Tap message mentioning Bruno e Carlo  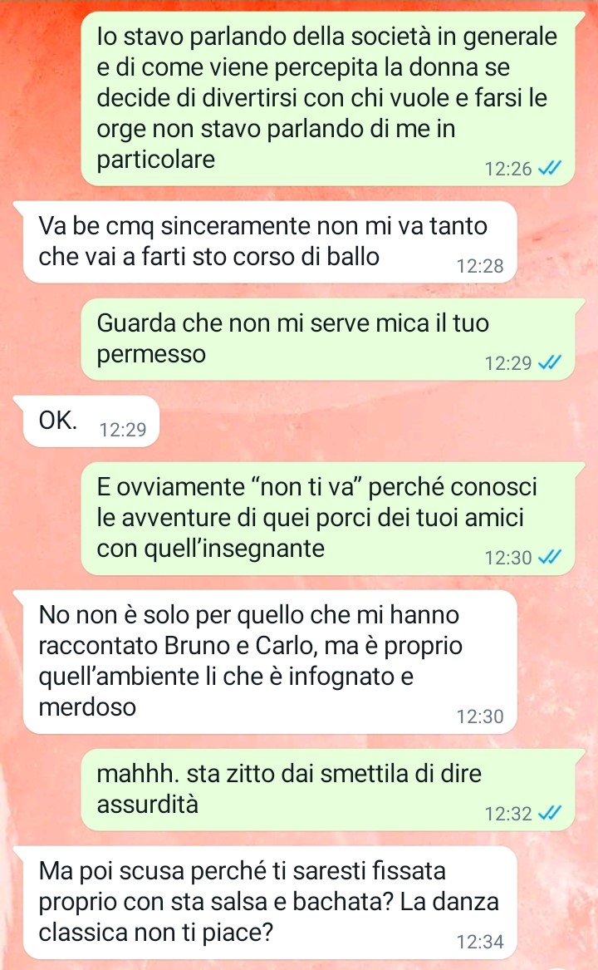click(270, 662)
